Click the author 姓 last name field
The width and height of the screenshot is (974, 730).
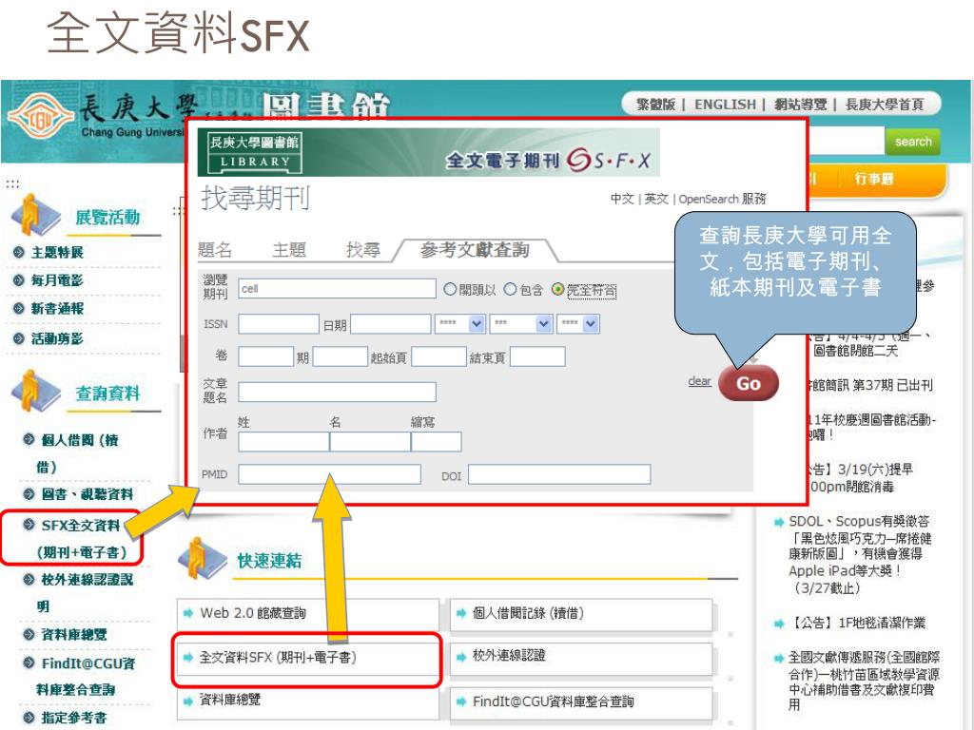283,441
